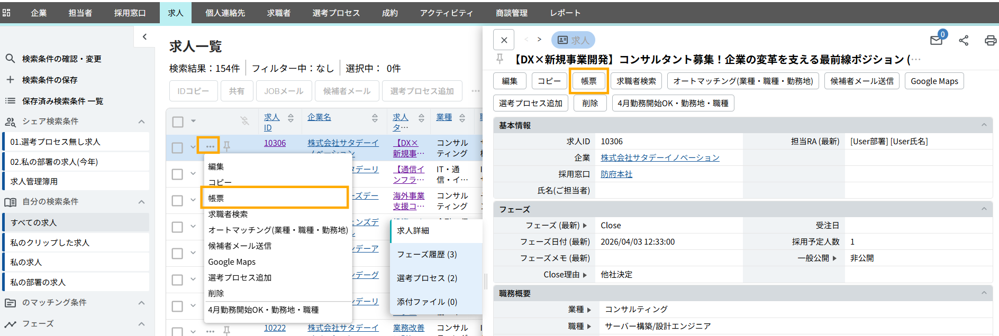The image size is (999, 336).
Task: Collapse the left sidebar with chevron
Action: [x=144, y=37]
